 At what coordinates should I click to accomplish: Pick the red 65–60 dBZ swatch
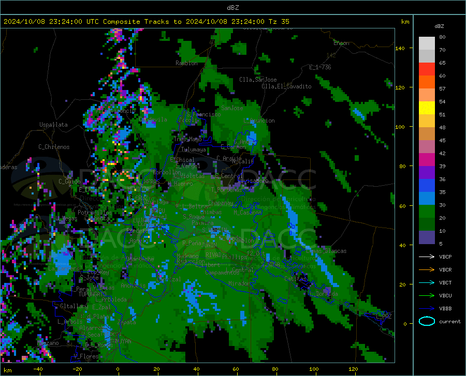(427, 69)
